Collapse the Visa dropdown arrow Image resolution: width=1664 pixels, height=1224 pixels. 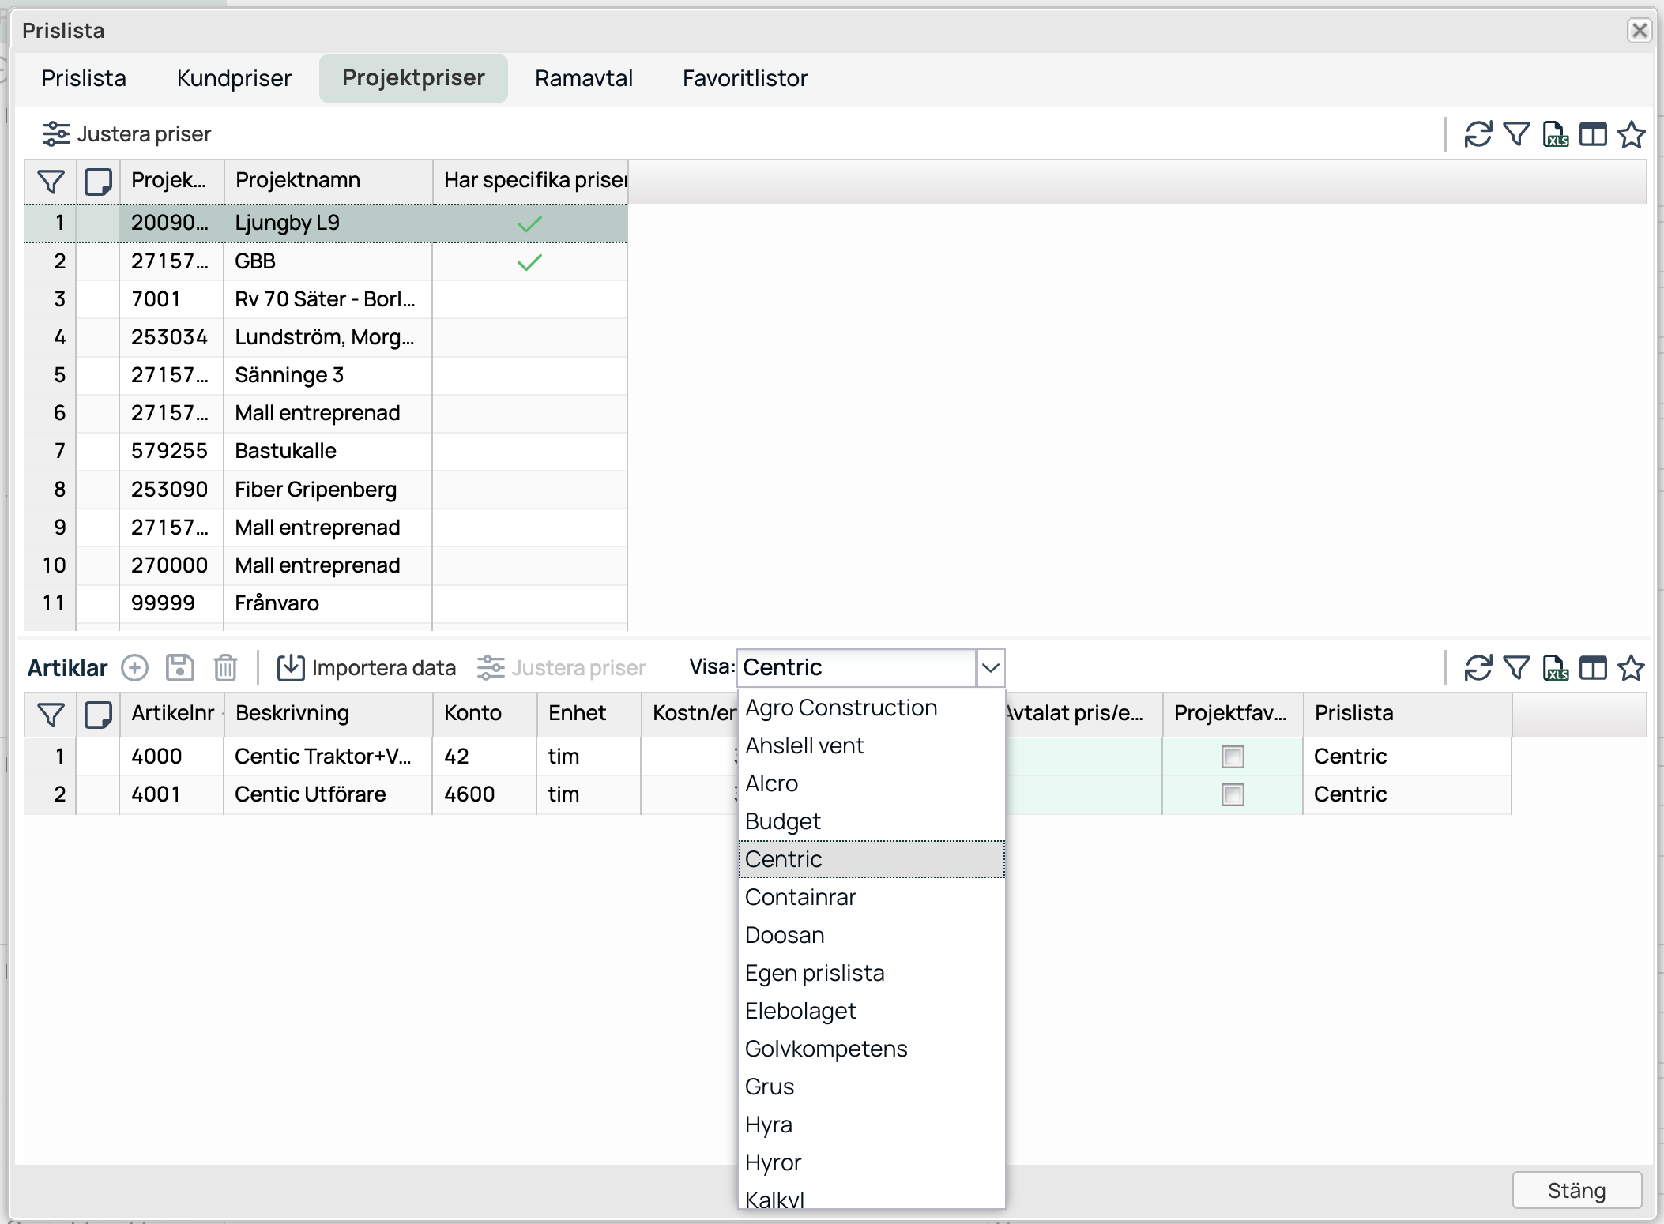[990, 668]
